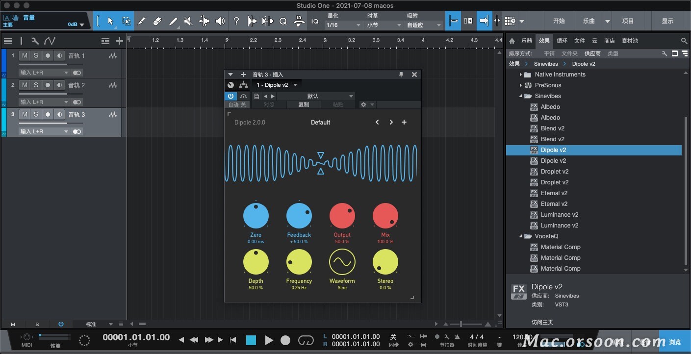Screen dimensions: 691x354
Task: Choose the Listen speaker tool
Action: point(220,21)
